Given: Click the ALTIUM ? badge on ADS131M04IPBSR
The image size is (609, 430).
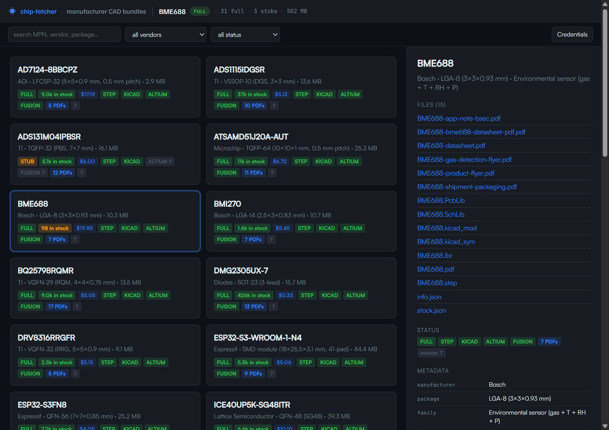Looking at the screenshot, I should click(x=160, y=161).
